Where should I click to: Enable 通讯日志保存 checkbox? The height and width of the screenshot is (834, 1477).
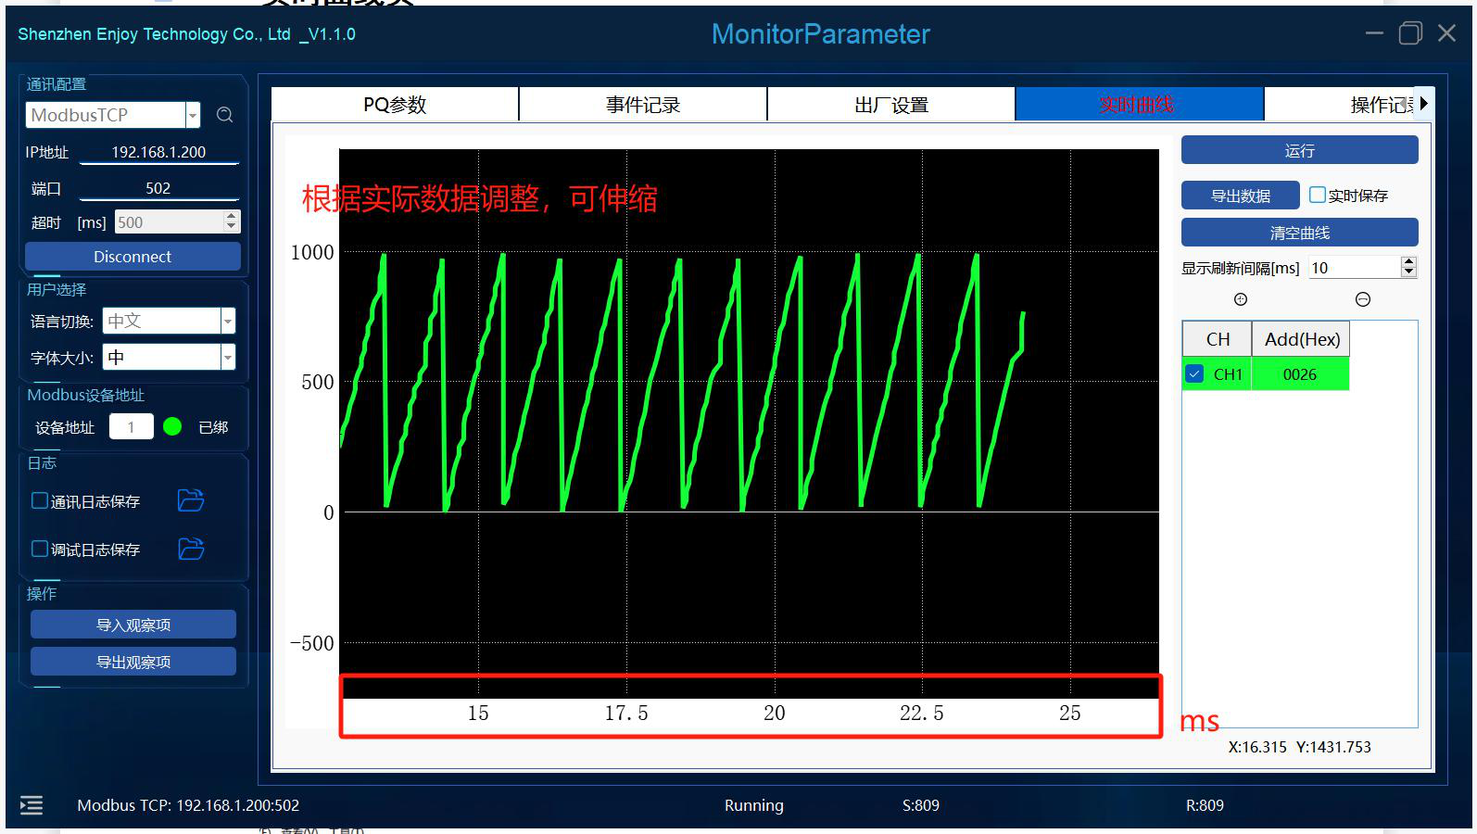[40, 500]
